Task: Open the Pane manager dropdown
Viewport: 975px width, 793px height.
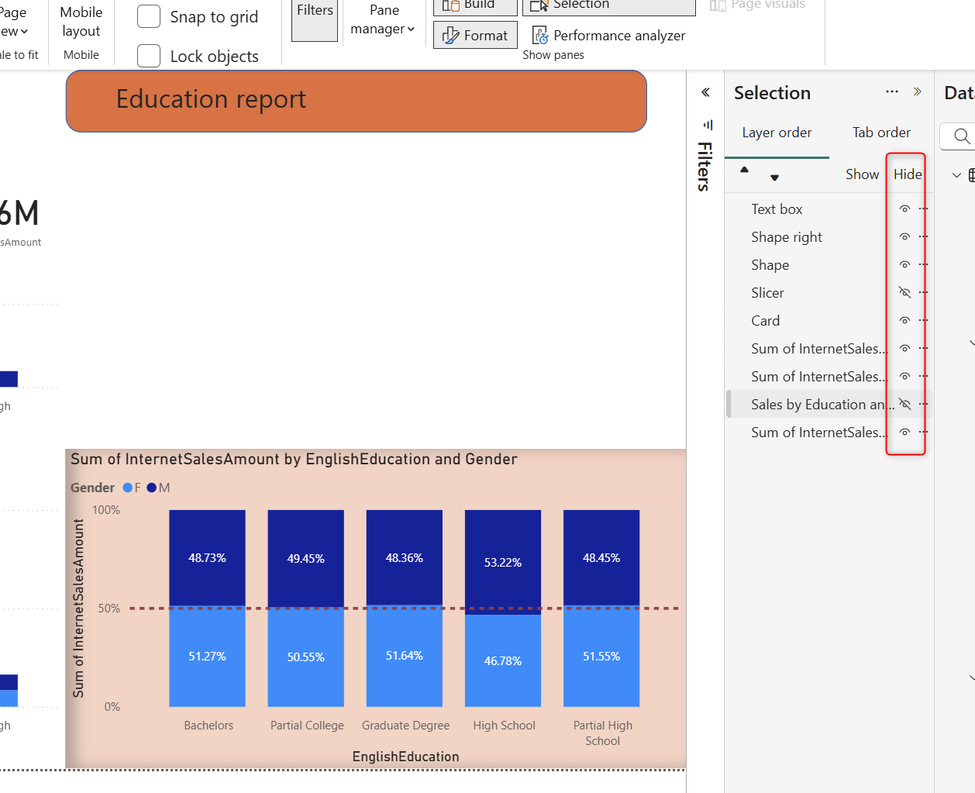Action: (383, 20)
